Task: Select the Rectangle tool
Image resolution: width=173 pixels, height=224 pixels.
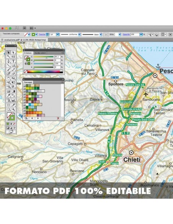Action: click(13, 66)
